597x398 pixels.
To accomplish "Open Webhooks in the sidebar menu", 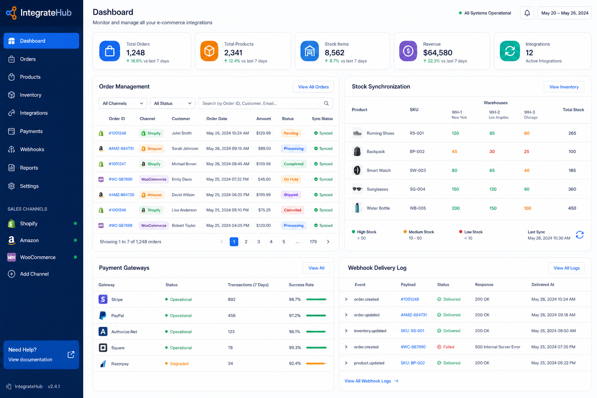I will pyautogui.click(x=41, y=149).
